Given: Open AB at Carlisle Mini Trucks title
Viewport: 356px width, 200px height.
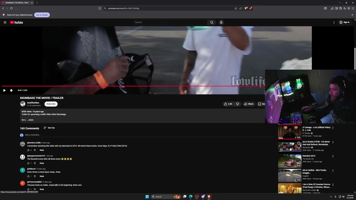Looking at the screenshot, I should 315,171.
